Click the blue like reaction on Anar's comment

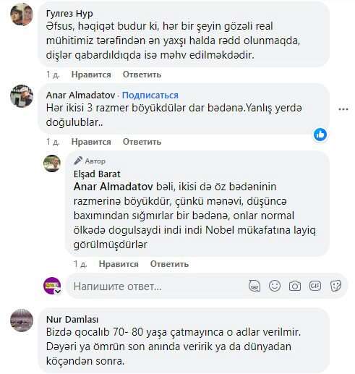(320, 135)
